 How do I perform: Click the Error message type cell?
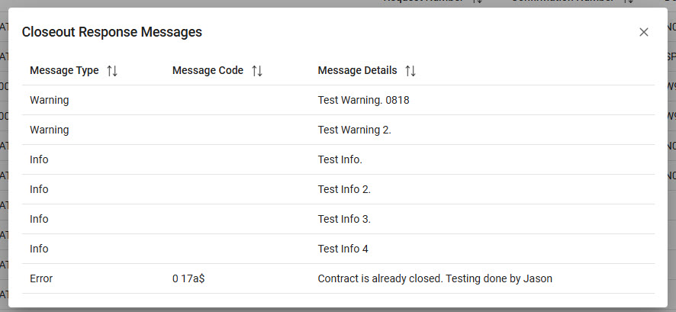click(x=41, y=278)
